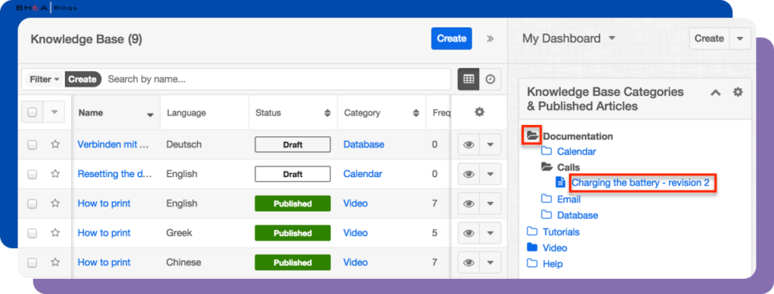The width and height of the screenshot is (774, 294).
Task: Click the blue Create button
Action: pos(451,38)
